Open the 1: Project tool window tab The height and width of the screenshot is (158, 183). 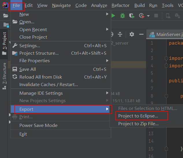click(4, 44)
